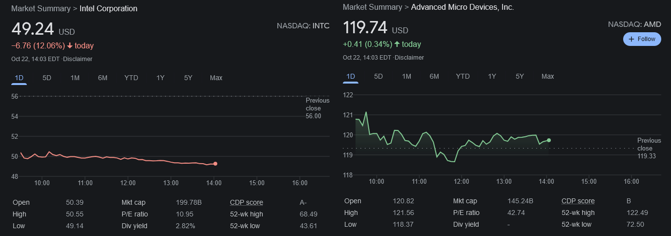Click the red endpoint dot on Intel chart
The height and width of the screenshot is (236, 671).
pos(215,164)
